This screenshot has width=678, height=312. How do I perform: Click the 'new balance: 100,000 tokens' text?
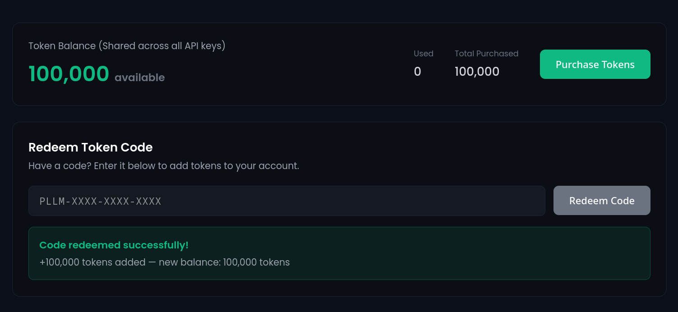pyautogui.click(x=224, y=262)
